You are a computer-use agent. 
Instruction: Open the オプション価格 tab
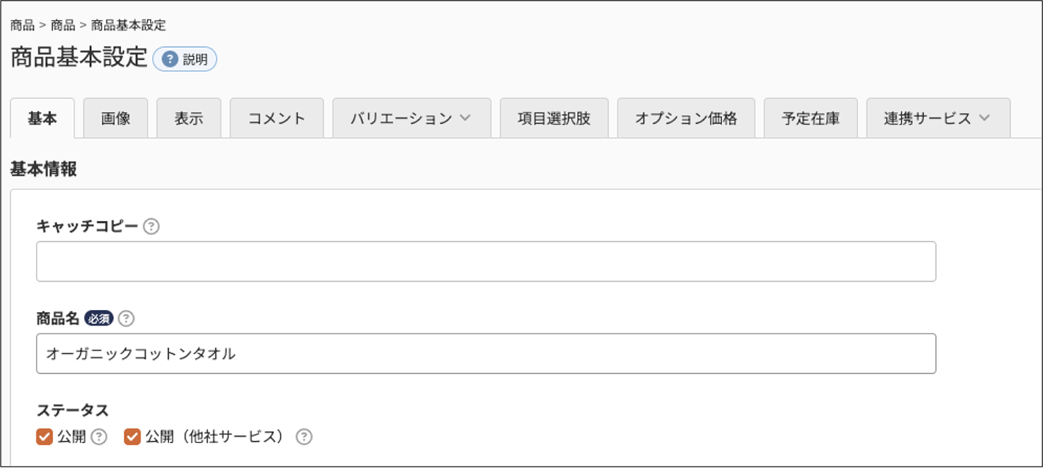pyautogui.click(x=686, y=118)
